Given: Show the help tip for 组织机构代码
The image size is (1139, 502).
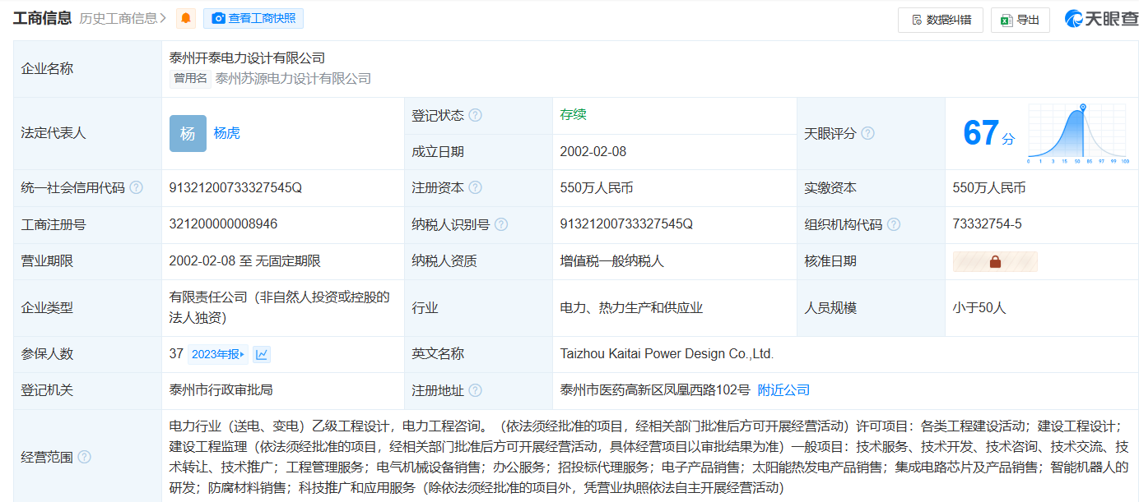Looking at the screenshot, I should [x=894, y=224].
